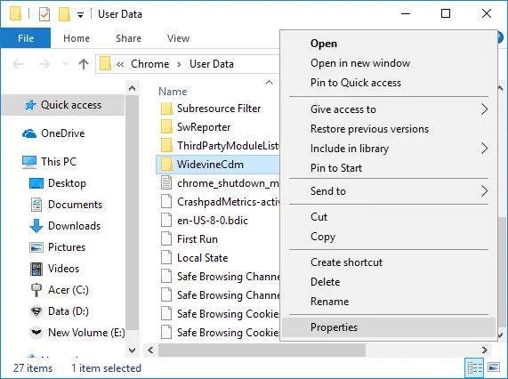The height and width of the screenshot is (379, 508).
Task: Click the Properties quick access toolbar icon
Action: [44, 14]
